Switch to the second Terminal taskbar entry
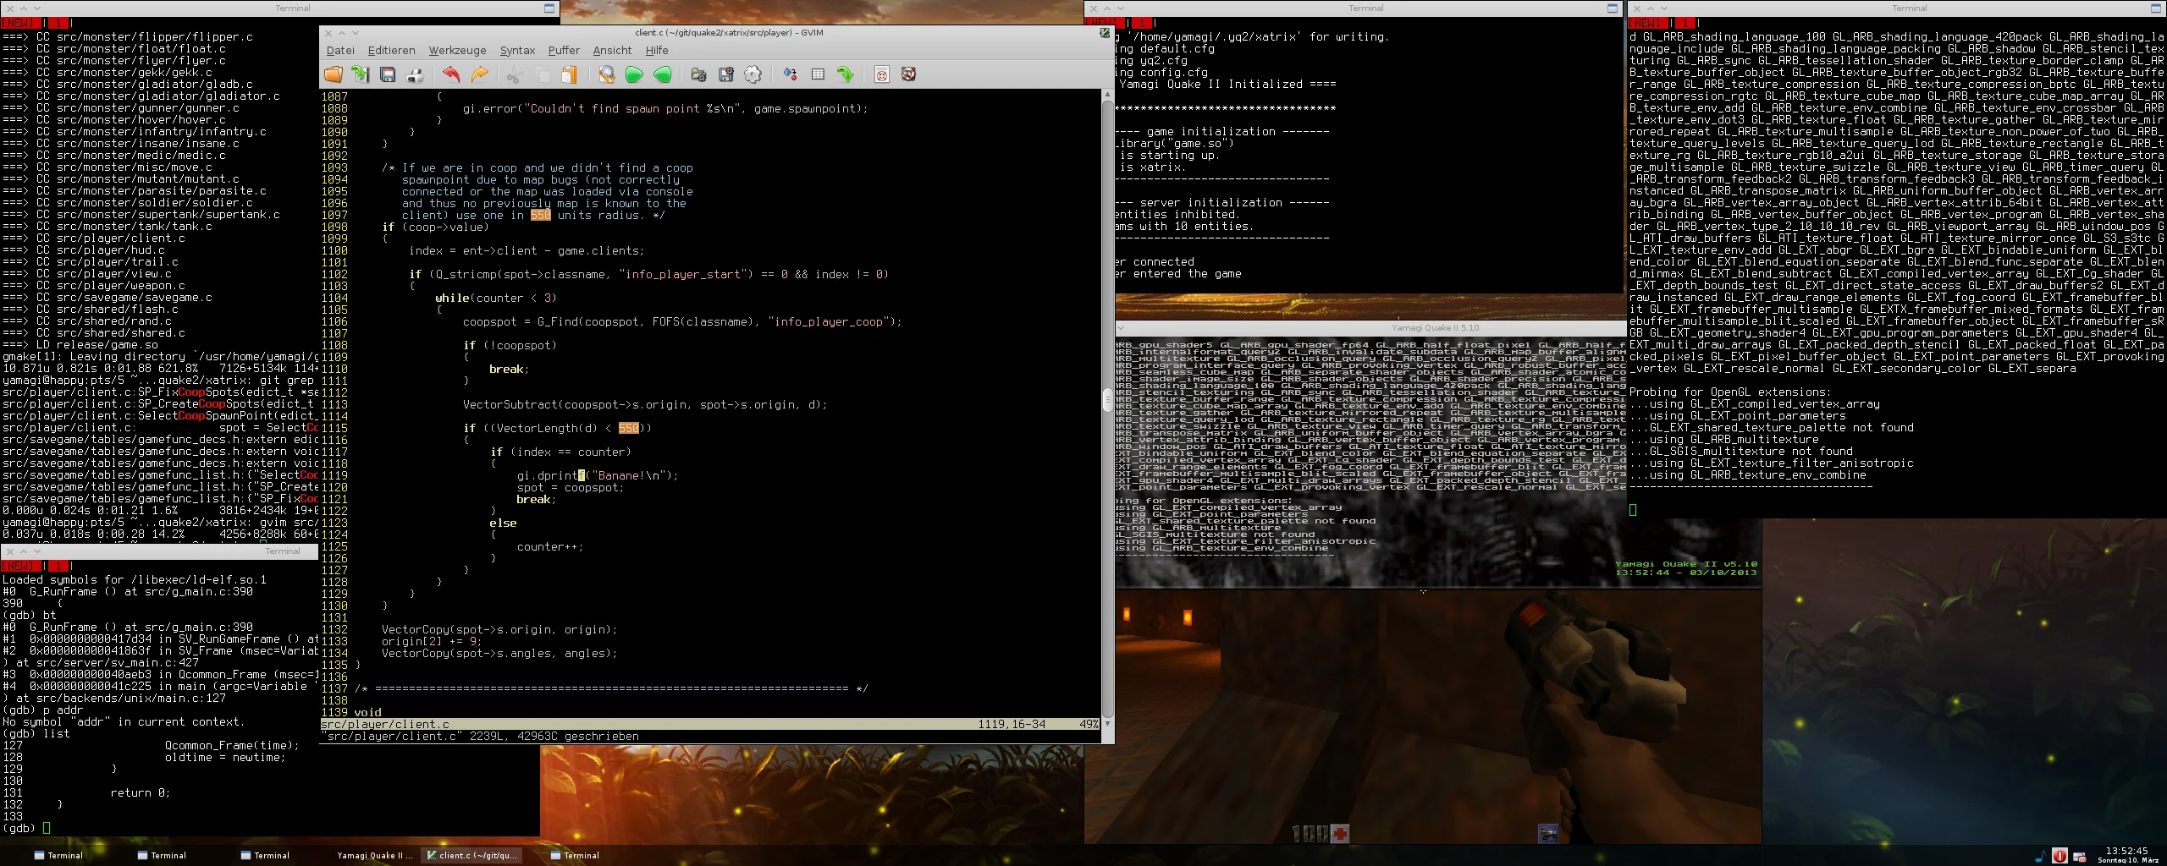Screen dimensions: 2167x866 coord(161,856)
